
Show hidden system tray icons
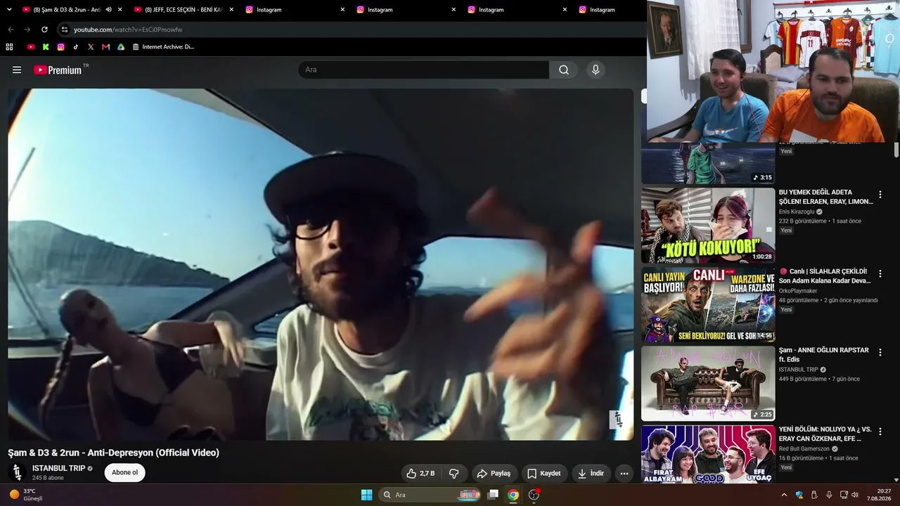[784, 495]
